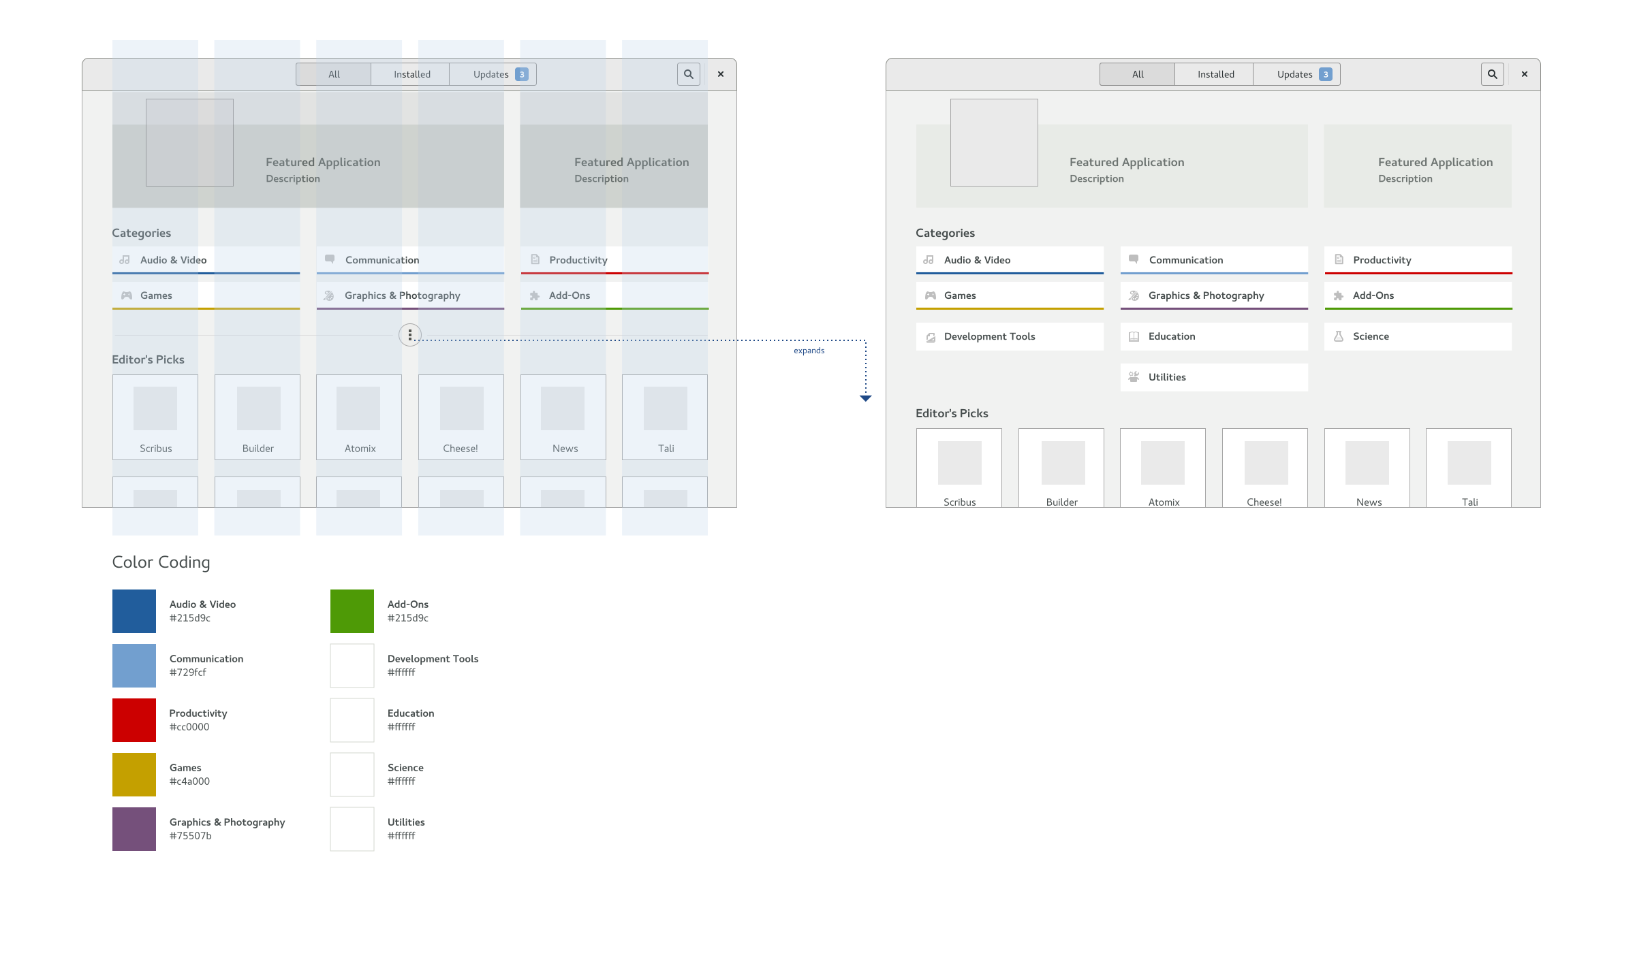Open Updates tab in right window
This screenshot has width=1635, height=953.
tap(1296, 74)
